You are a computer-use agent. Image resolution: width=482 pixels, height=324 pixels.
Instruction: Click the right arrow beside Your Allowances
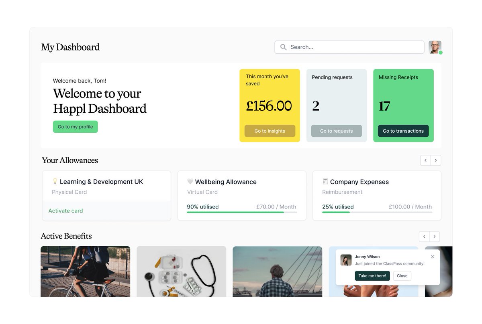[435, 160]
